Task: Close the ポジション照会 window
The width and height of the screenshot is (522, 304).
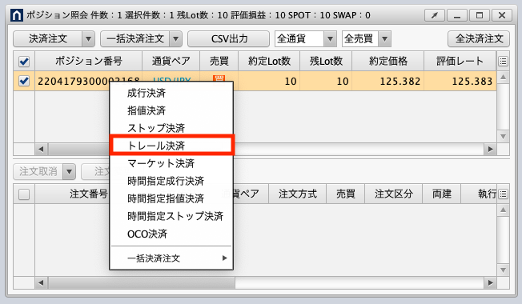Action: click(x=502, y=15)
